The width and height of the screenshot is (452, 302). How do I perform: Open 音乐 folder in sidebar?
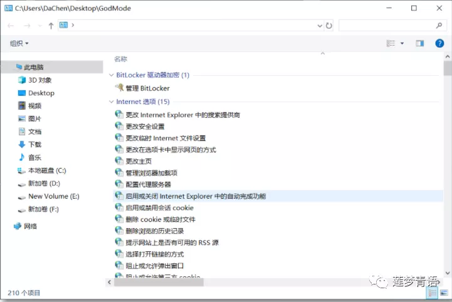tap(29, 157)
